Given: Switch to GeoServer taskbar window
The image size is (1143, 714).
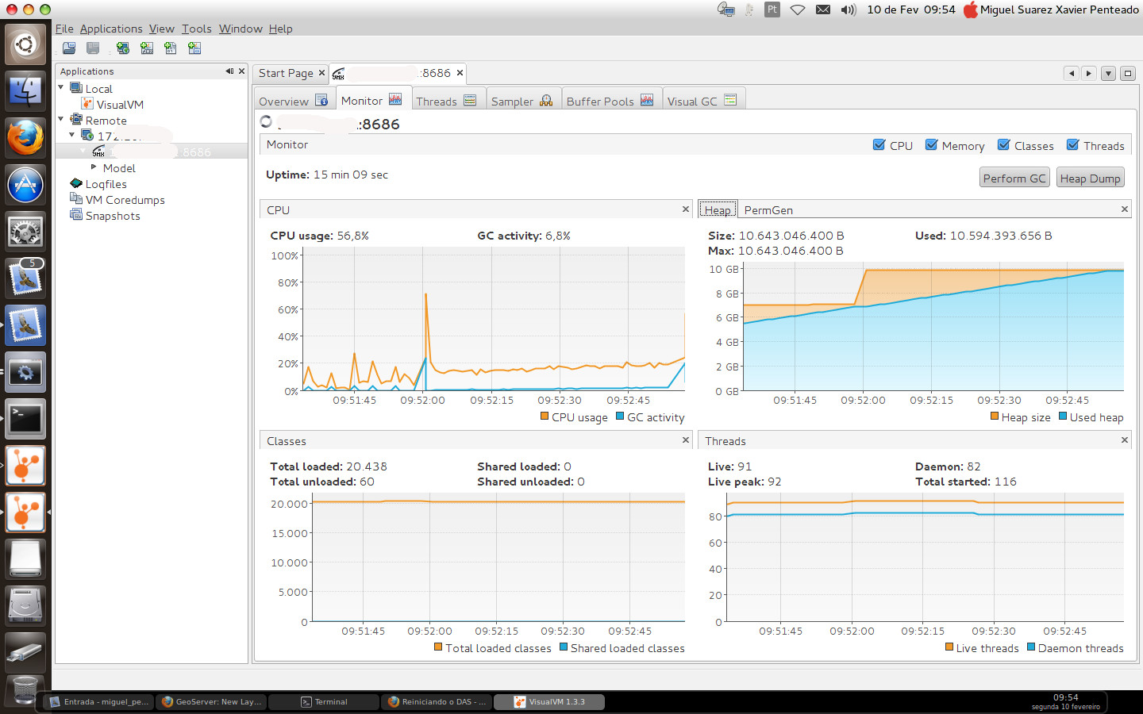Looking at the screenshot, I should [211, 701].
